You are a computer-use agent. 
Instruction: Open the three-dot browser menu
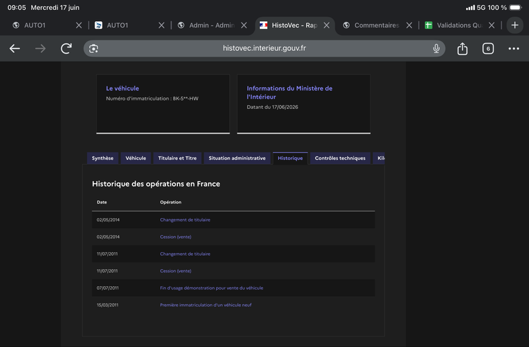click(x=514, y=48)
